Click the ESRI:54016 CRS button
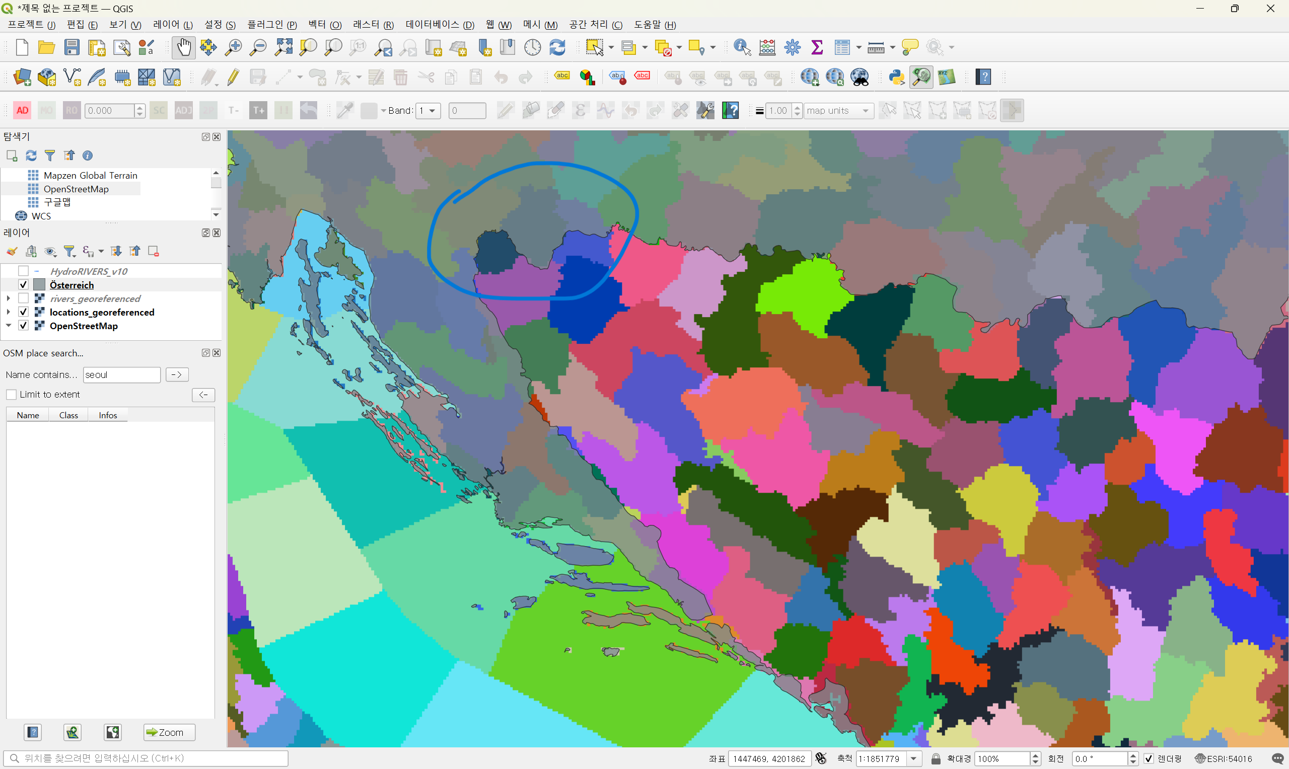This screenshot has width=1289, height=769. pyautogui.click(x=1223, y=758)
